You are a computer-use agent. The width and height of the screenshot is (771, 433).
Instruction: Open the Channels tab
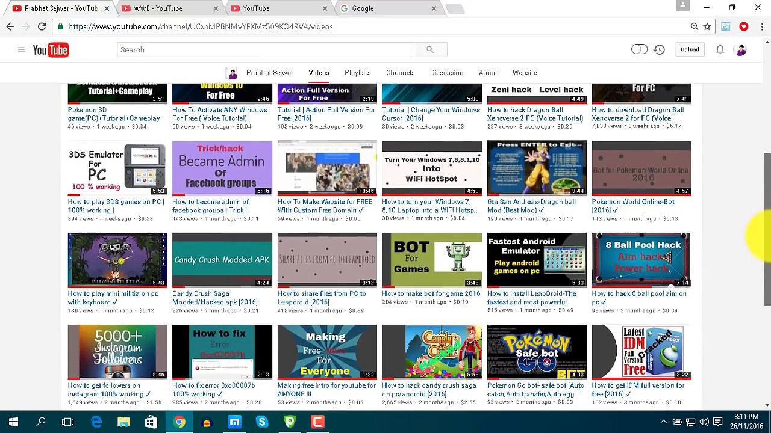(x=401, y=73)
